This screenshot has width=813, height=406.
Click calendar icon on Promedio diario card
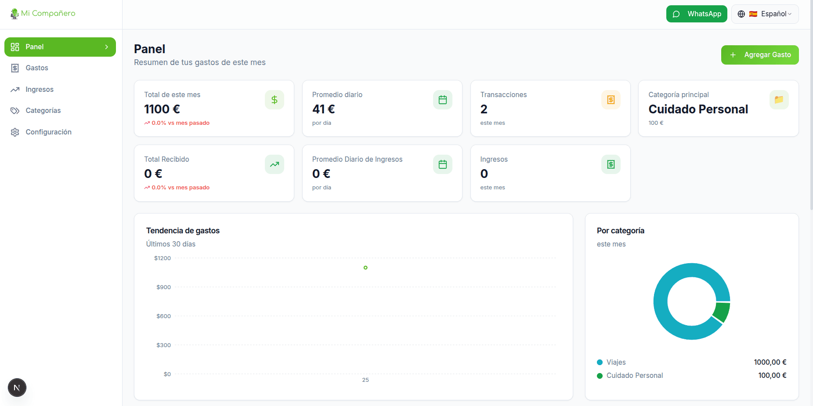(x=442, y=100)
